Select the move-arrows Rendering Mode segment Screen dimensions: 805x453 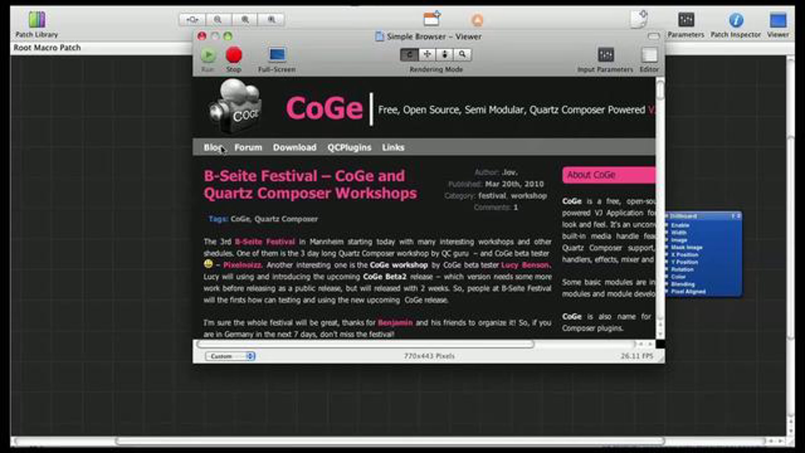(427, 55)
